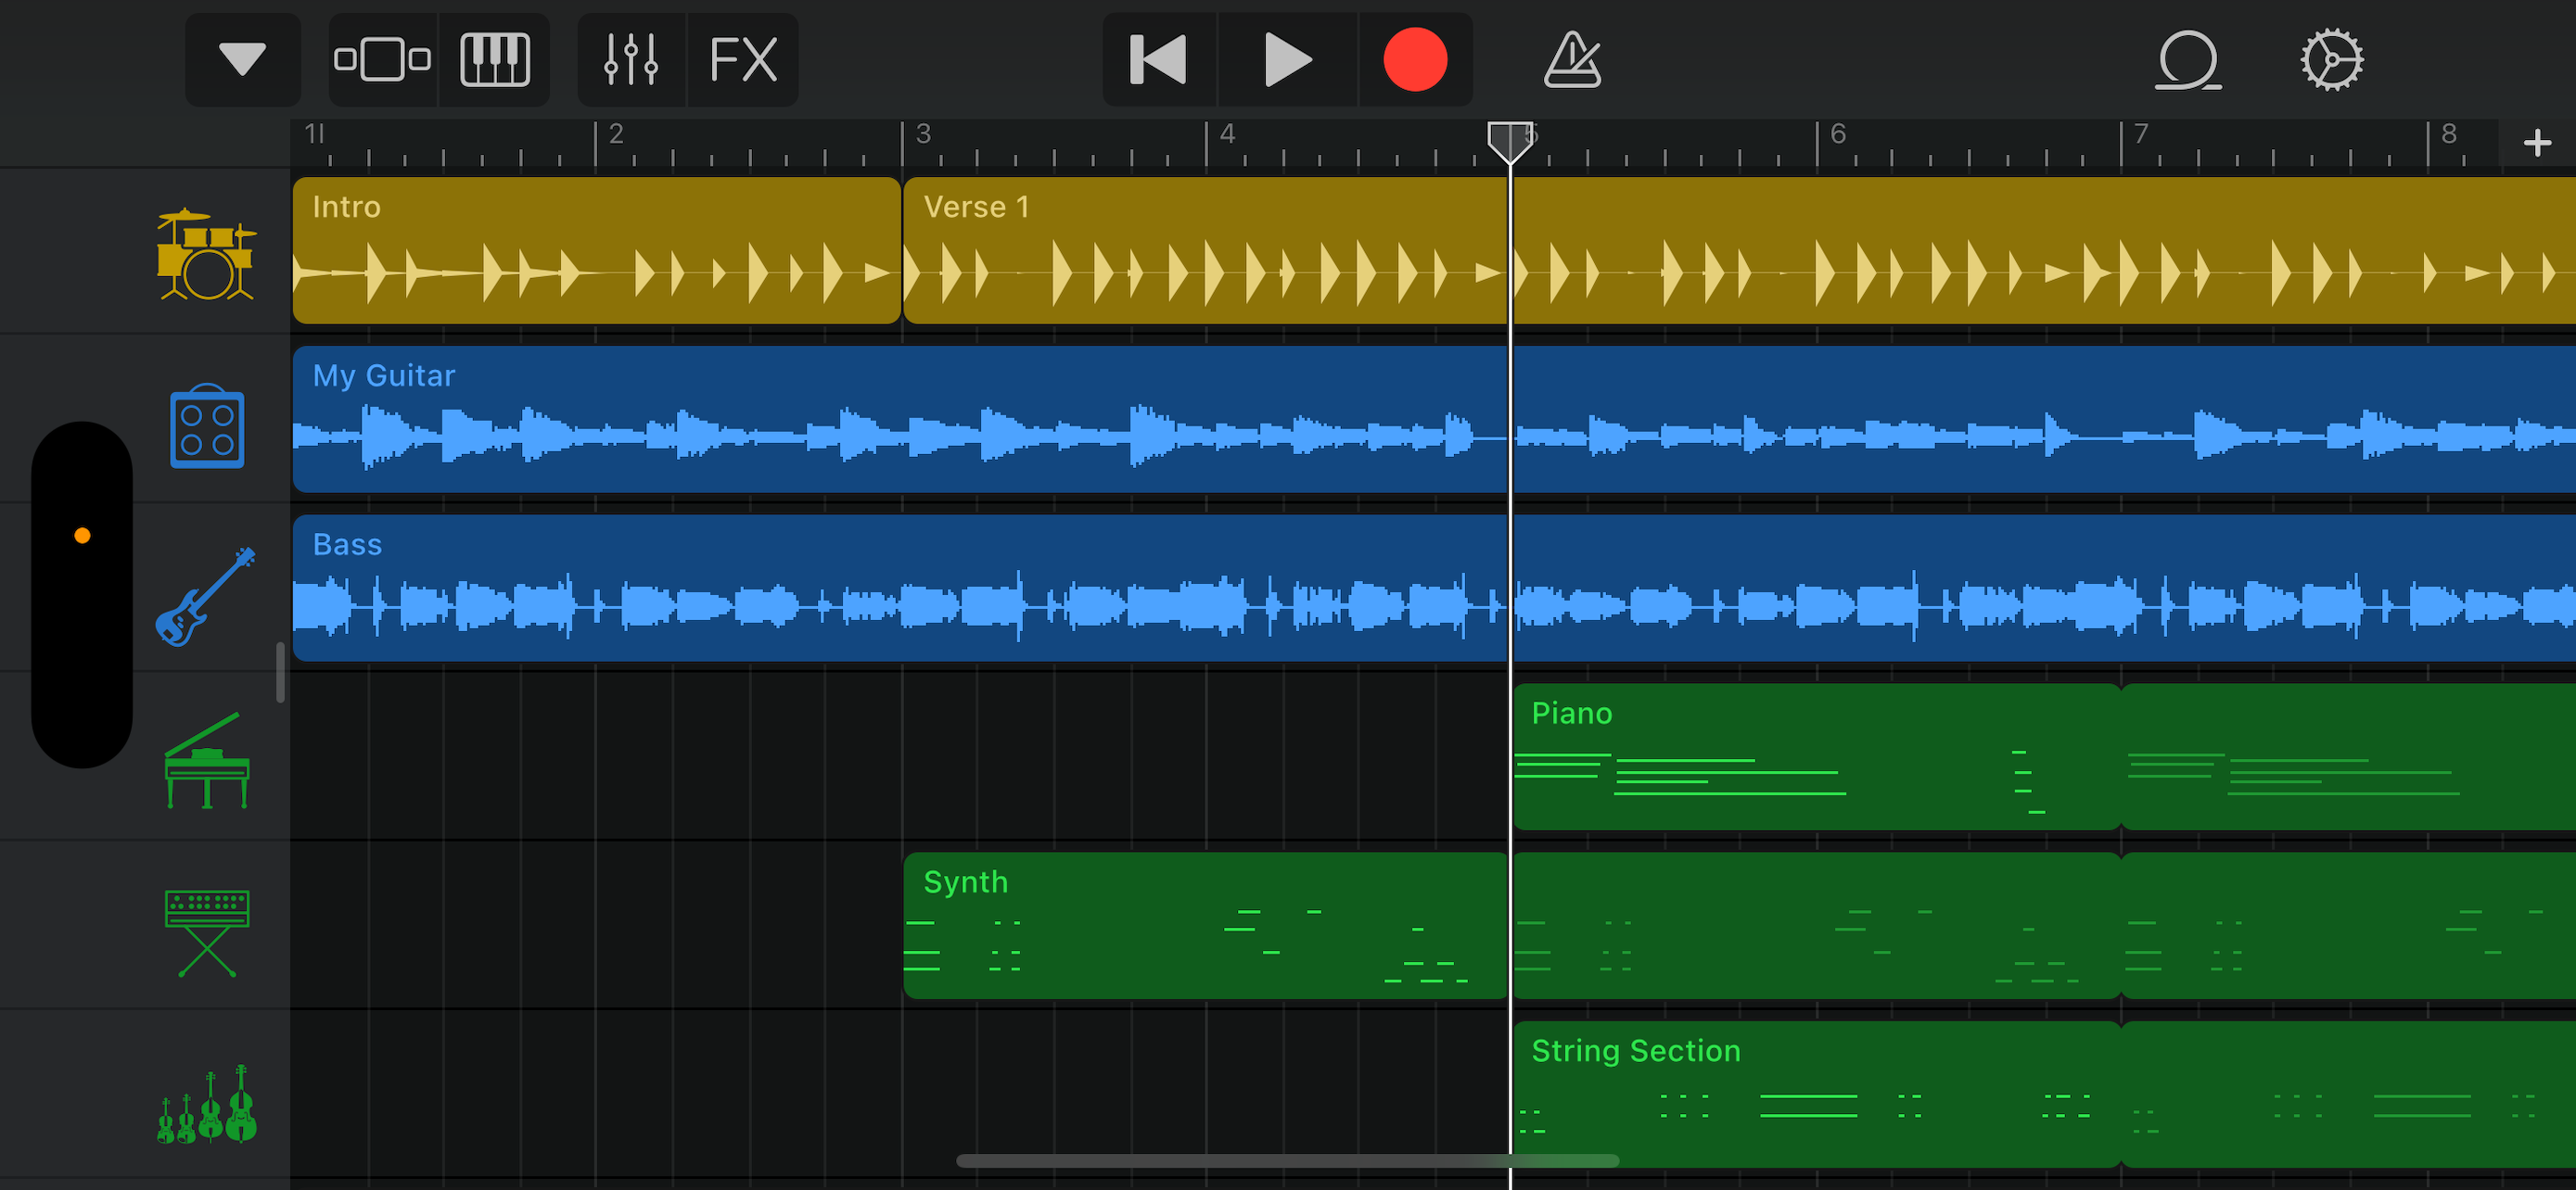Select the synth keyboard track icon
The width and height of the screenshot is (2576, 1190).
[x=206, y=931]
